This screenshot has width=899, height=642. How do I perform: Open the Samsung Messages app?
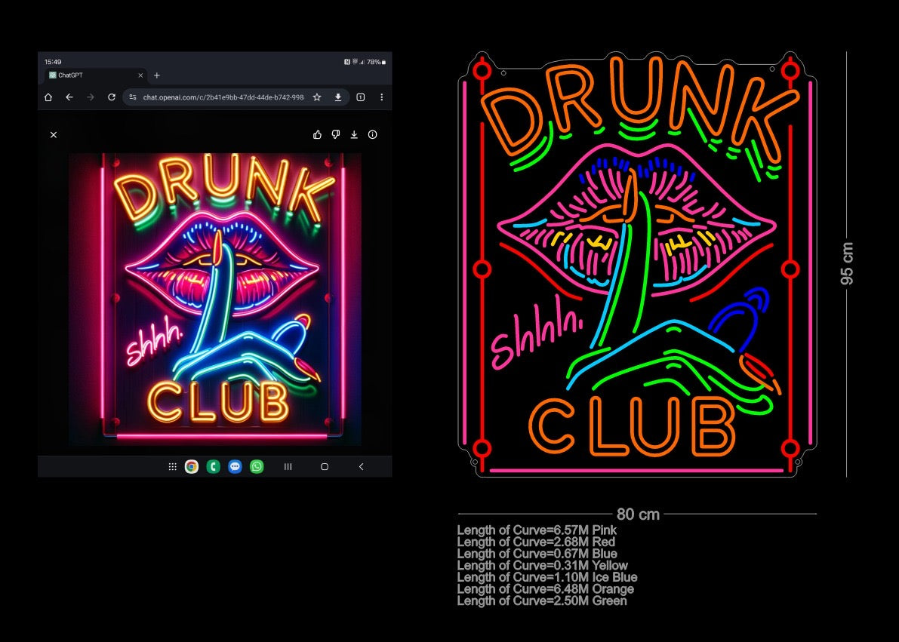(x=235, y=466)
